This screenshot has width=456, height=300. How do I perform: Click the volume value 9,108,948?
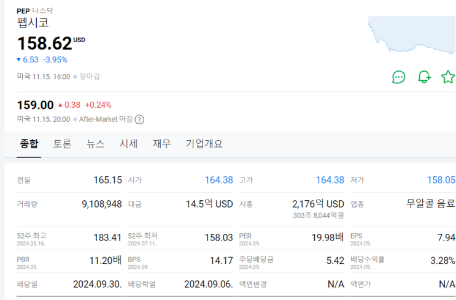(102, 204)
